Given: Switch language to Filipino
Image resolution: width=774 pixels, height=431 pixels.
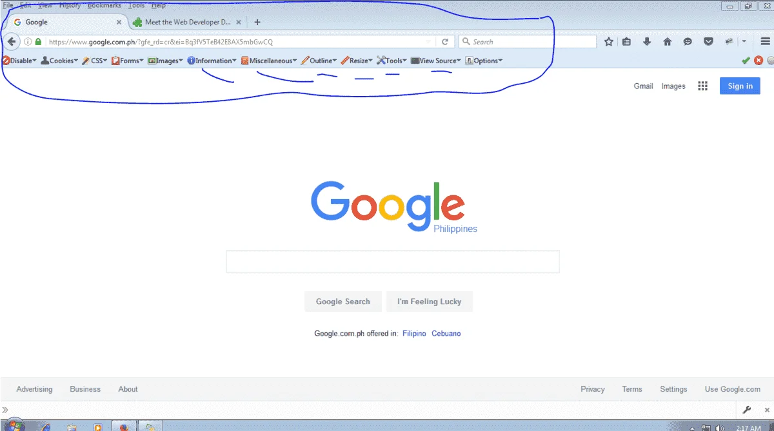Looking at the screenshot, I should (414, 334).
